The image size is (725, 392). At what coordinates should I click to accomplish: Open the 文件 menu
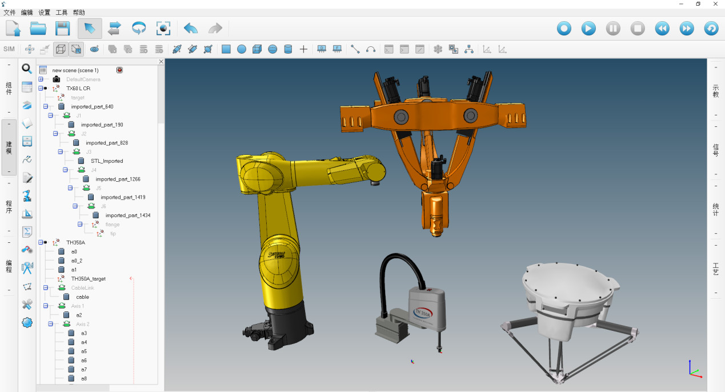10,12
